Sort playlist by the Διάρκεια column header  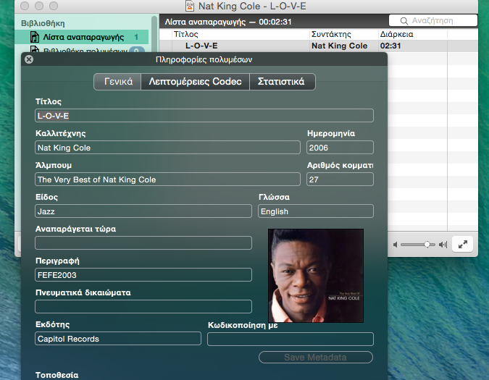(x=413, y=34)
